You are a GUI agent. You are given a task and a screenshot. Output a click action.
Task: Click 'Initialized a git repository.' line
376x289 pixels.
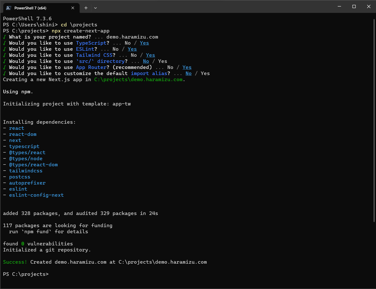coord(47,250)
